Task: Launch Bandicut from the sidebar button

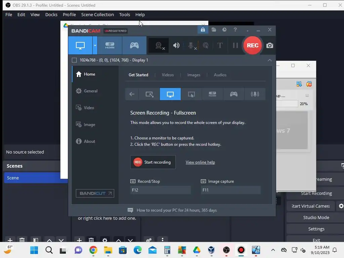Action: [x=95, y=193]
